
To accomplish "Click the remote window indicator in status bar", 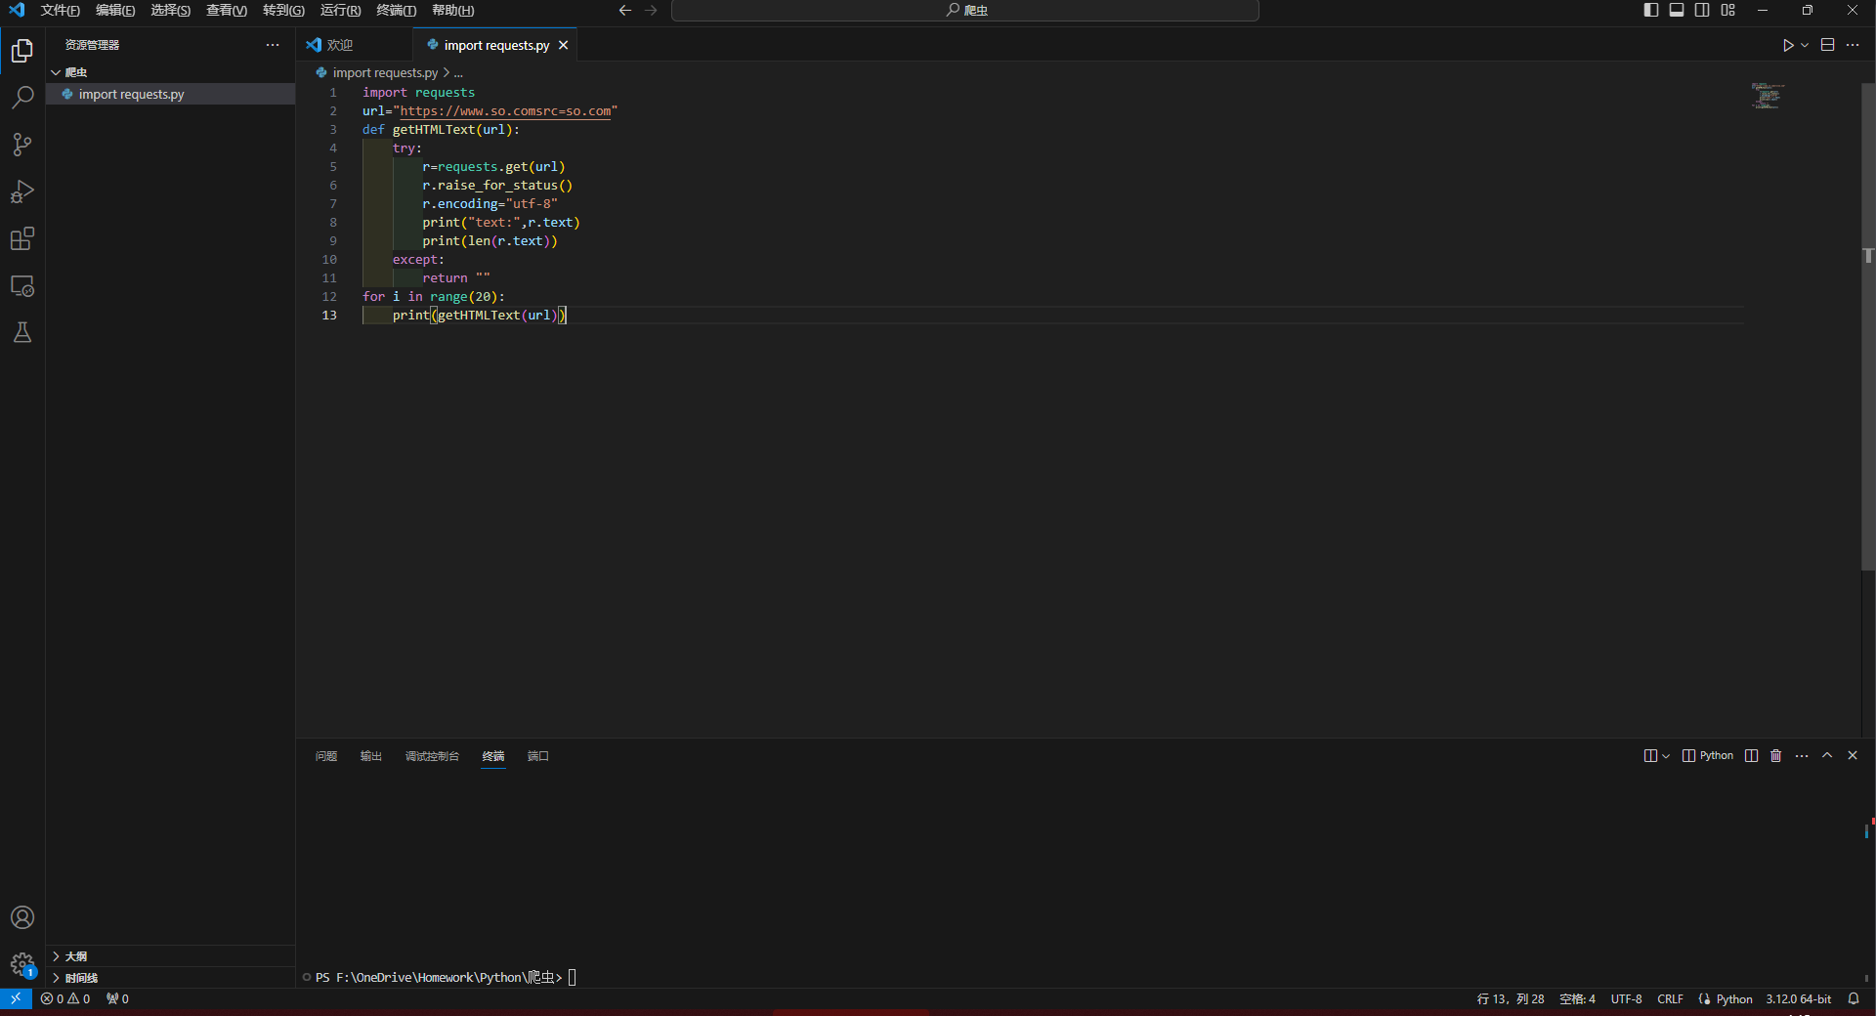I will (x=16, y=998).
